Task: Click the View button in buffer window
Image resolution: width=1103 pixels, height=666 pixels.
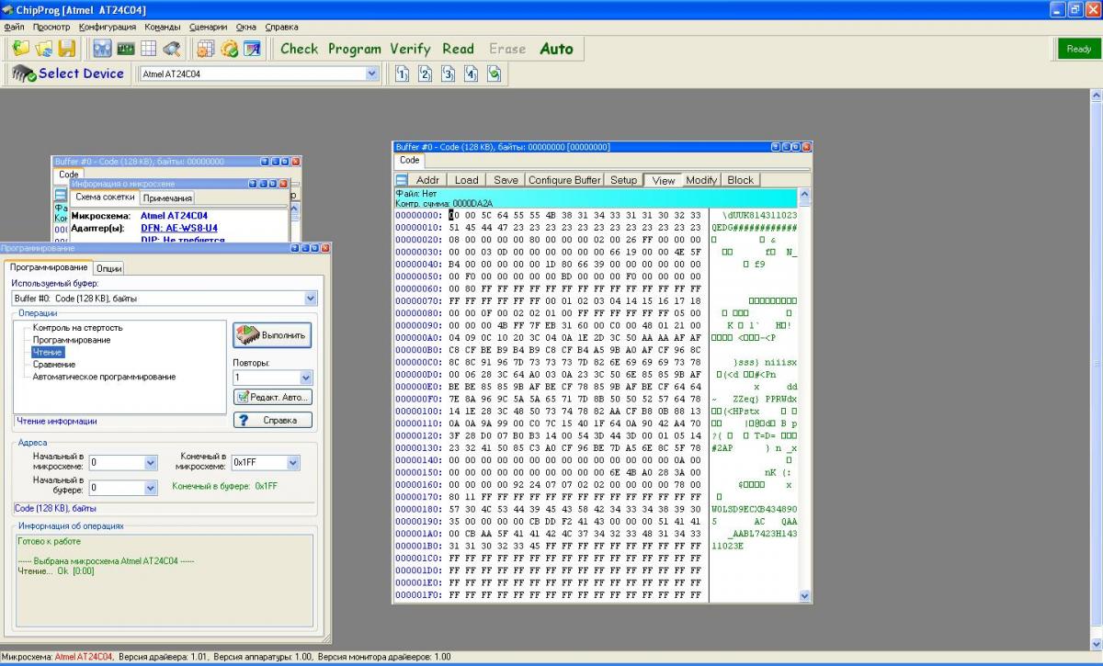Action: (663, 180)
